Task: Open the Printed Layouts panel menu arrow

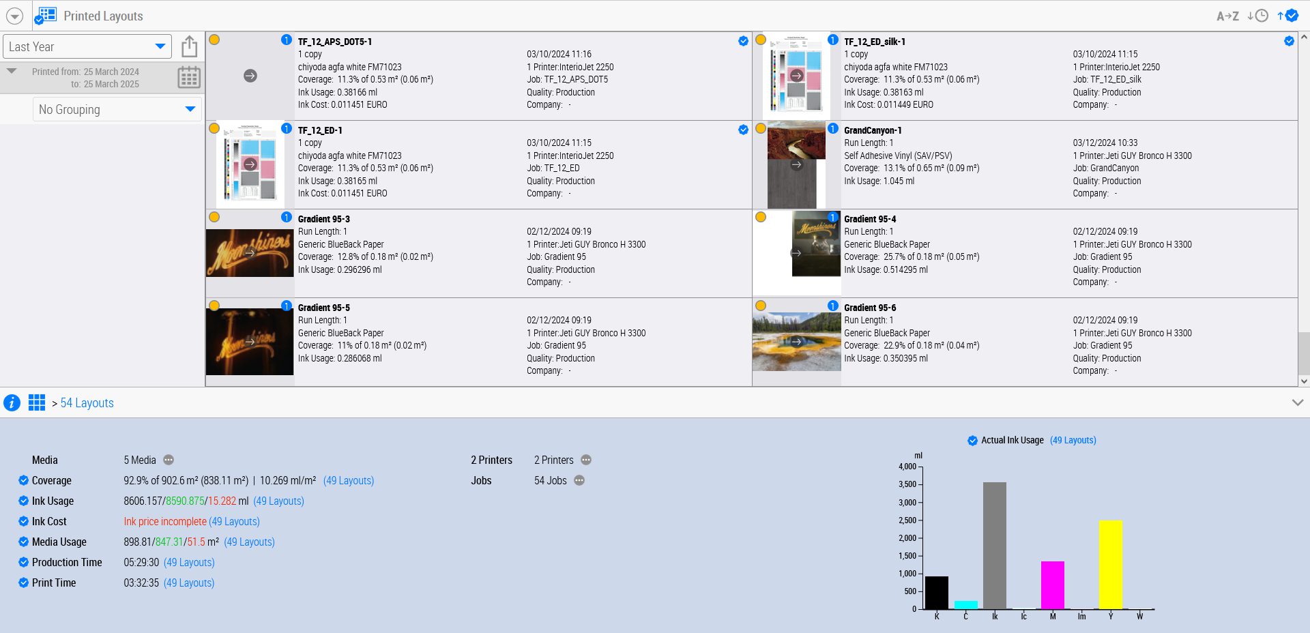Action: click(x=14, y=16)
